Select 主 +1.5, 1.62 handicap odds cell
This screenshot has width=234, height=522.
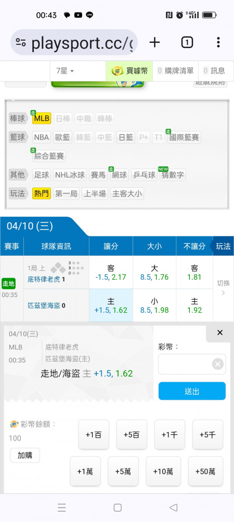point(111,305)
